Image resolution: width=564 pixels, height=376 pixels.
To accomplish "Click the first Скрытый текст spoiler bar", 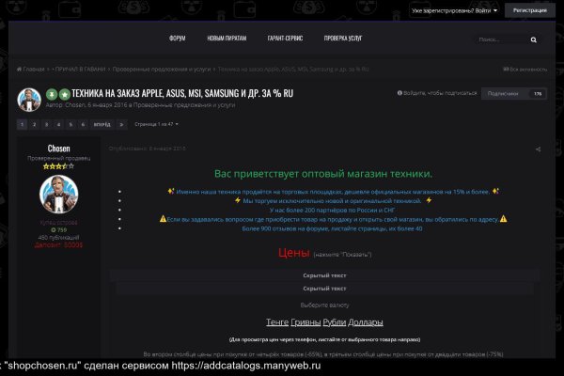I will coord(324,275).
